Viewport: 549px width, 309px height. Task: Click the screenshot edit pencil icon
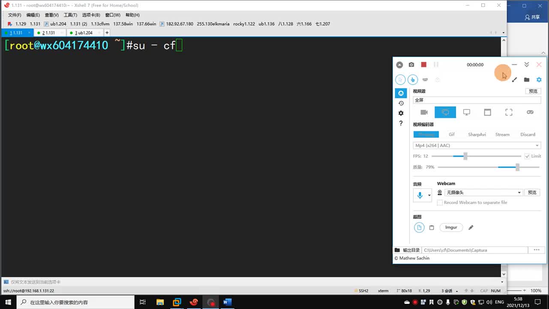click(471, 227)
